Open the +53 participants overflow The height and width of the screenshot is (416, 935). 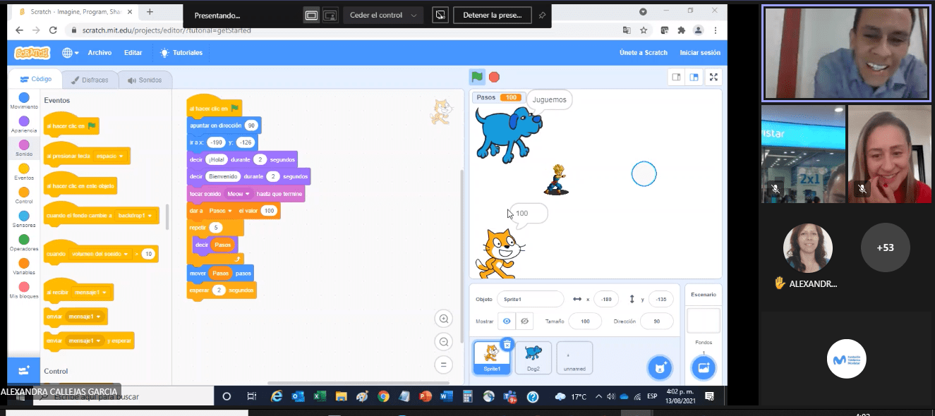coord(885,247)
